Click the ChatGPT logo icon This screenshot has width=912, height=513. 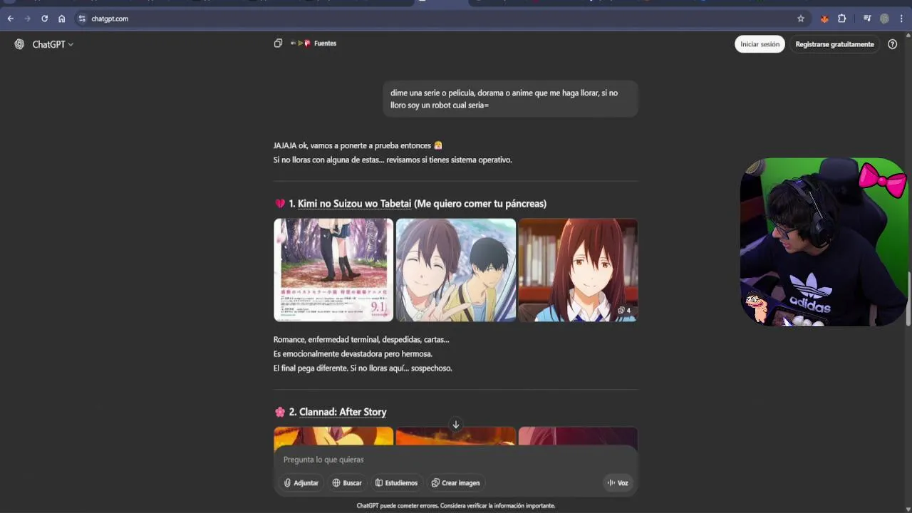19,44
